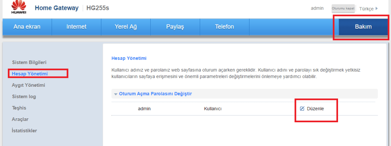Open Sistem Bilgileri in the sidebar

[29, 62]
